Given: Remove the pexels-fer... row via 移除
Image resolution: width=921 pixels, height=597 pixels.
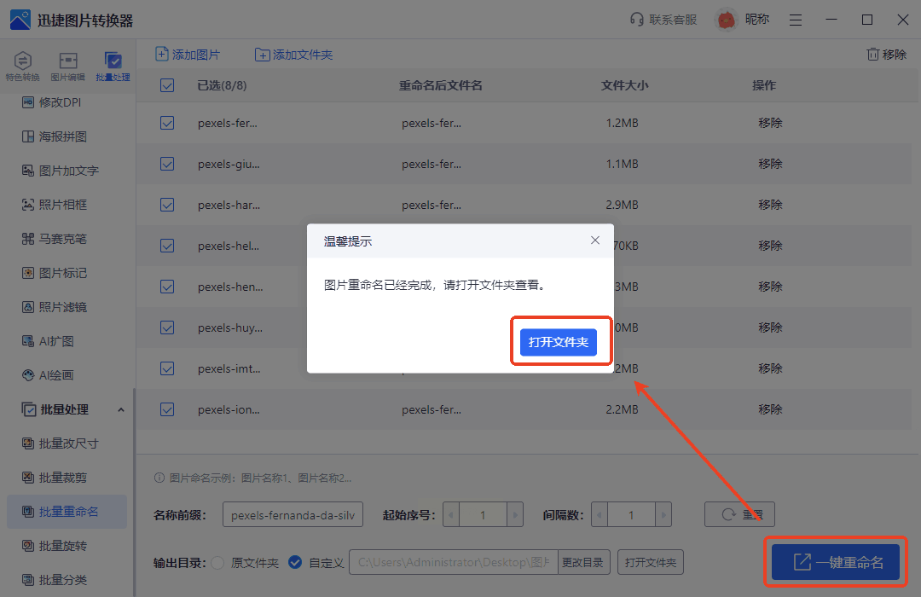Looking at the screenshot, I should pos(770,123).
